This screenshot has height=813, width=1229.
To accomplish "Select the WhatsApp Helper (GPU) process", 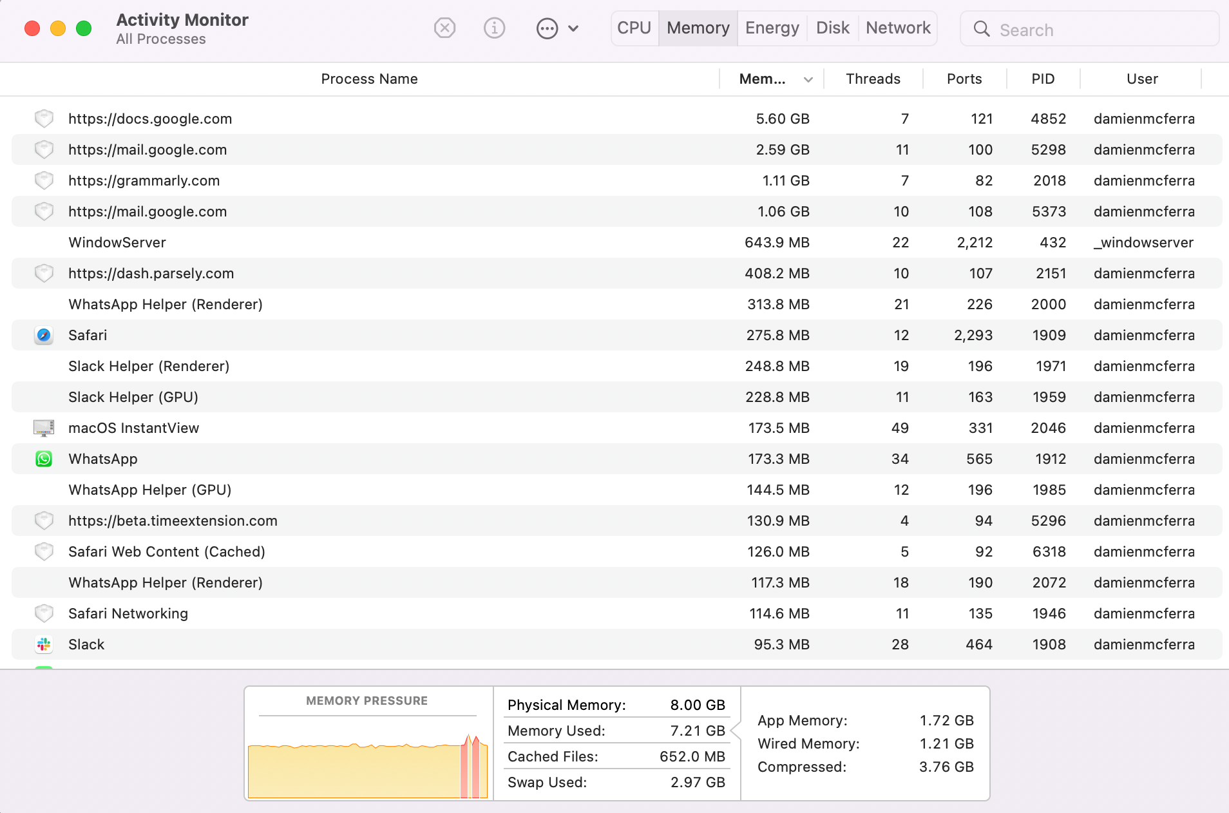I will (x=150, y=490).
